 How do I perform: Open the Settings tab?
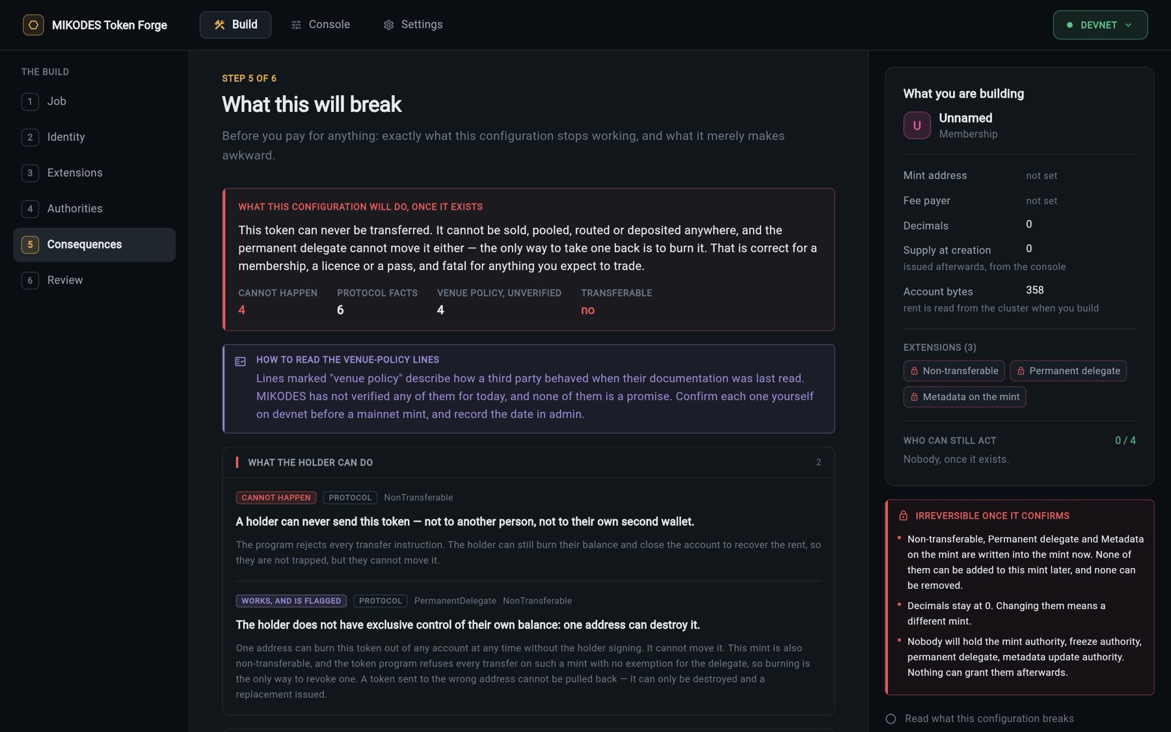click(413, 25)
